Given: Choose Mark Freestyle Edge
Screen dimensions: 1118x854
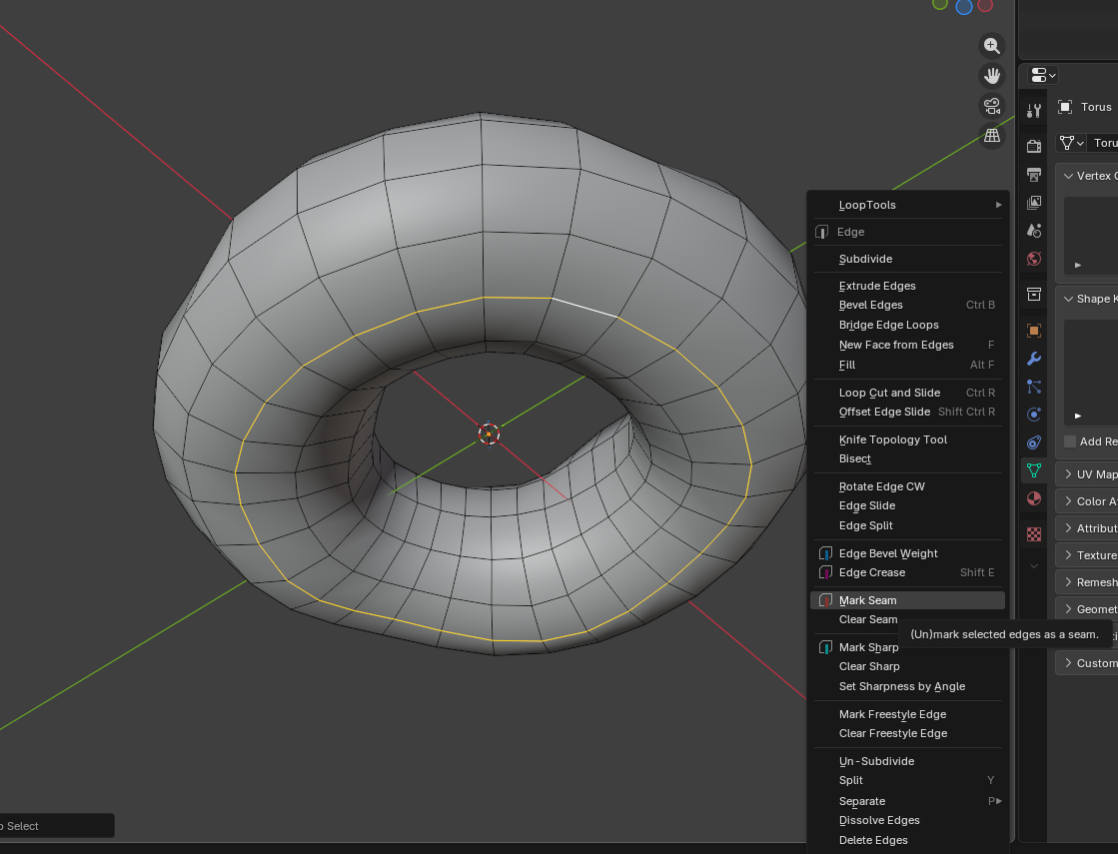Looking at the screenshot, I should (907, 713).
